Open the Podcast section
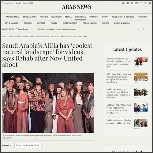 (x=143, y=17)
